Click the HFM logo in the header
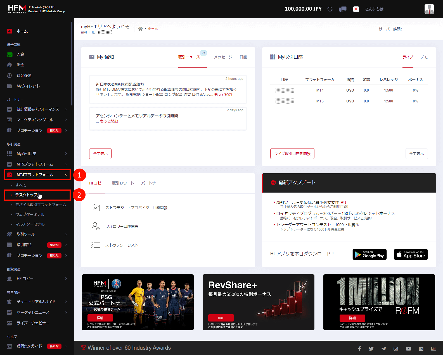This screenshot has height=355, width=443. tap(17, 9)
